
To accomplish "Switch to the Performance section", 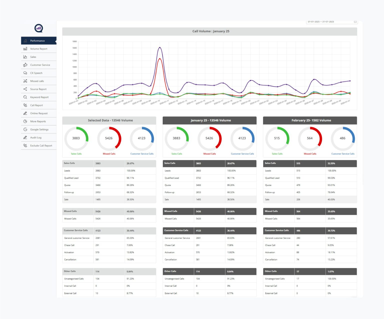I will 37,41.
